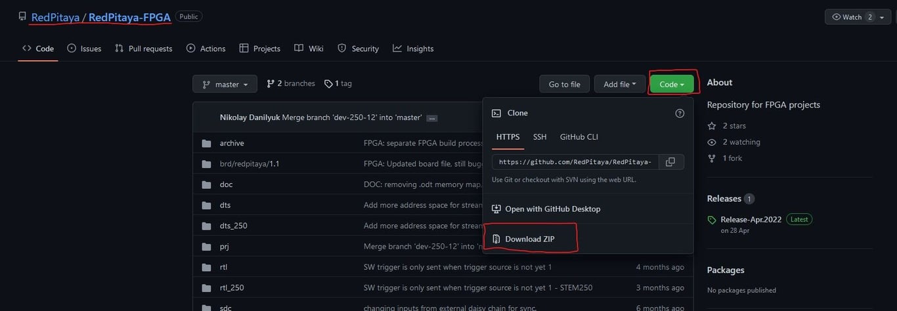Open the dts folder
897x311 pixels.
click(225, 205)
